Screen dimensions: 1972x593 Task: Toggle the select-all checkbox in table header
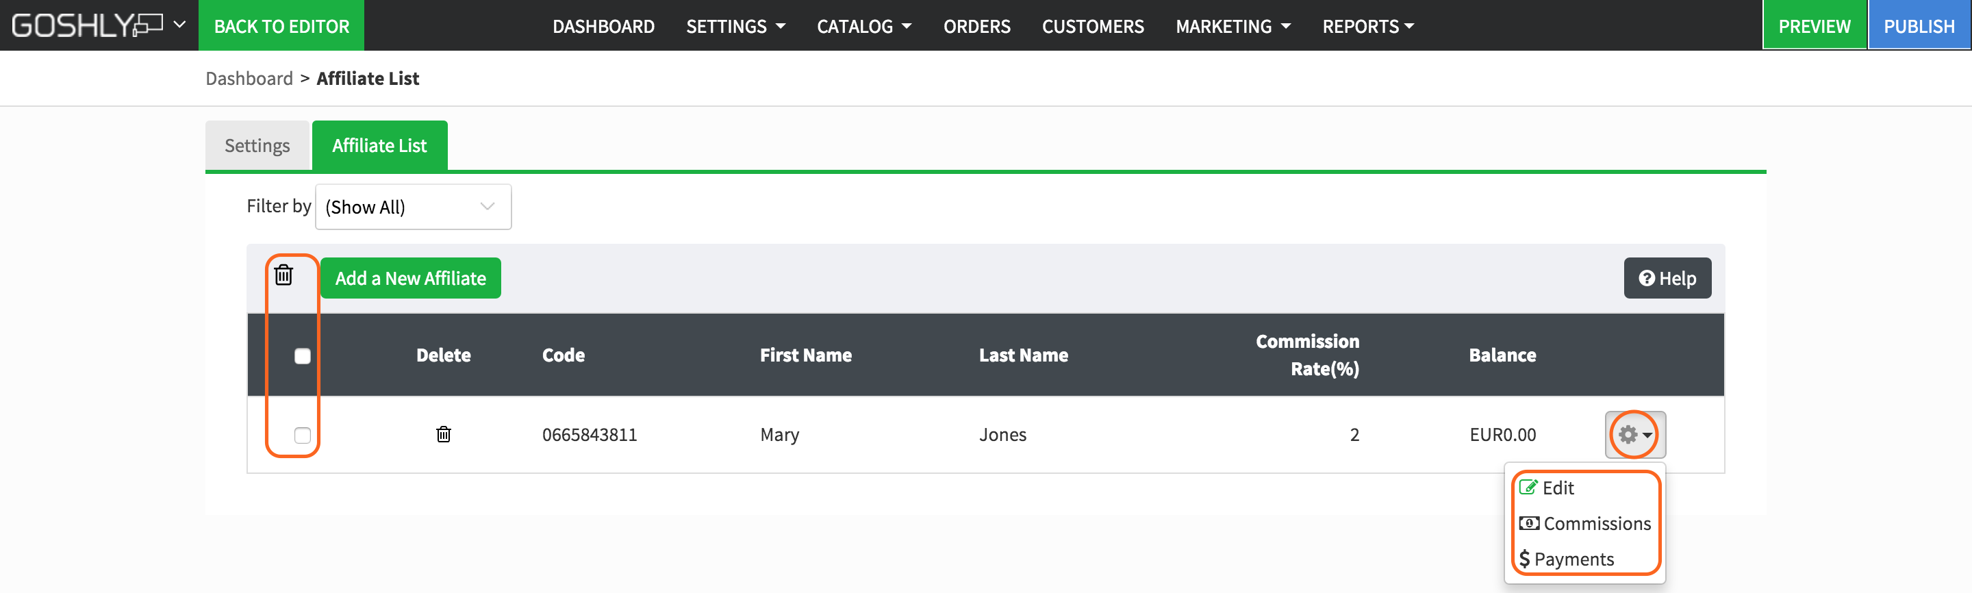(303, 356)
